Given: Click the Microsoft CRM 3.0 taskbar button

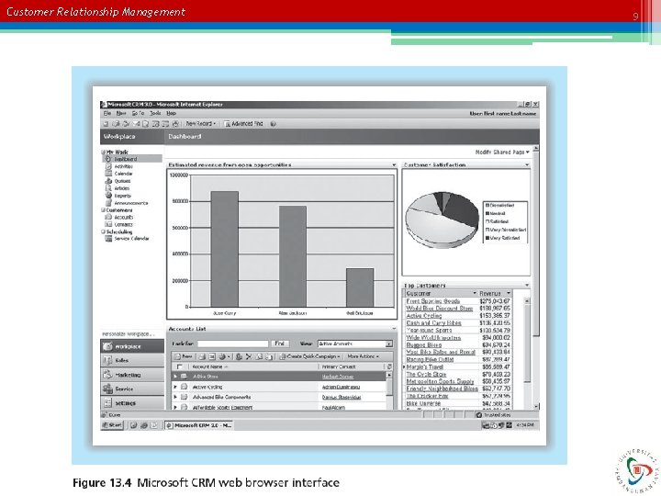Looking at the screenshot, I should tap(198, 425).
